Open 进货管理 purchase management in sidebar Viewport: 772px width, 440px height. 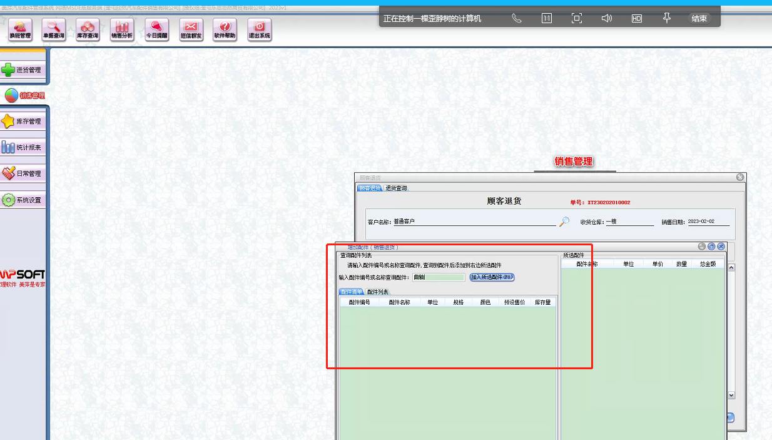[23, 69]
